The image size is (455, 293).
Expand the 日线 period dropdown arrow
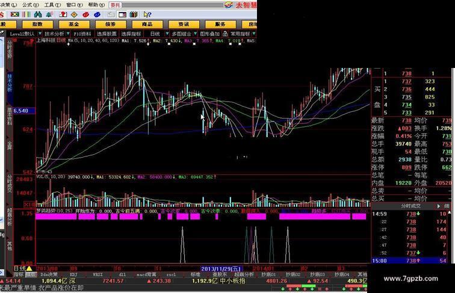coord(167,34)
